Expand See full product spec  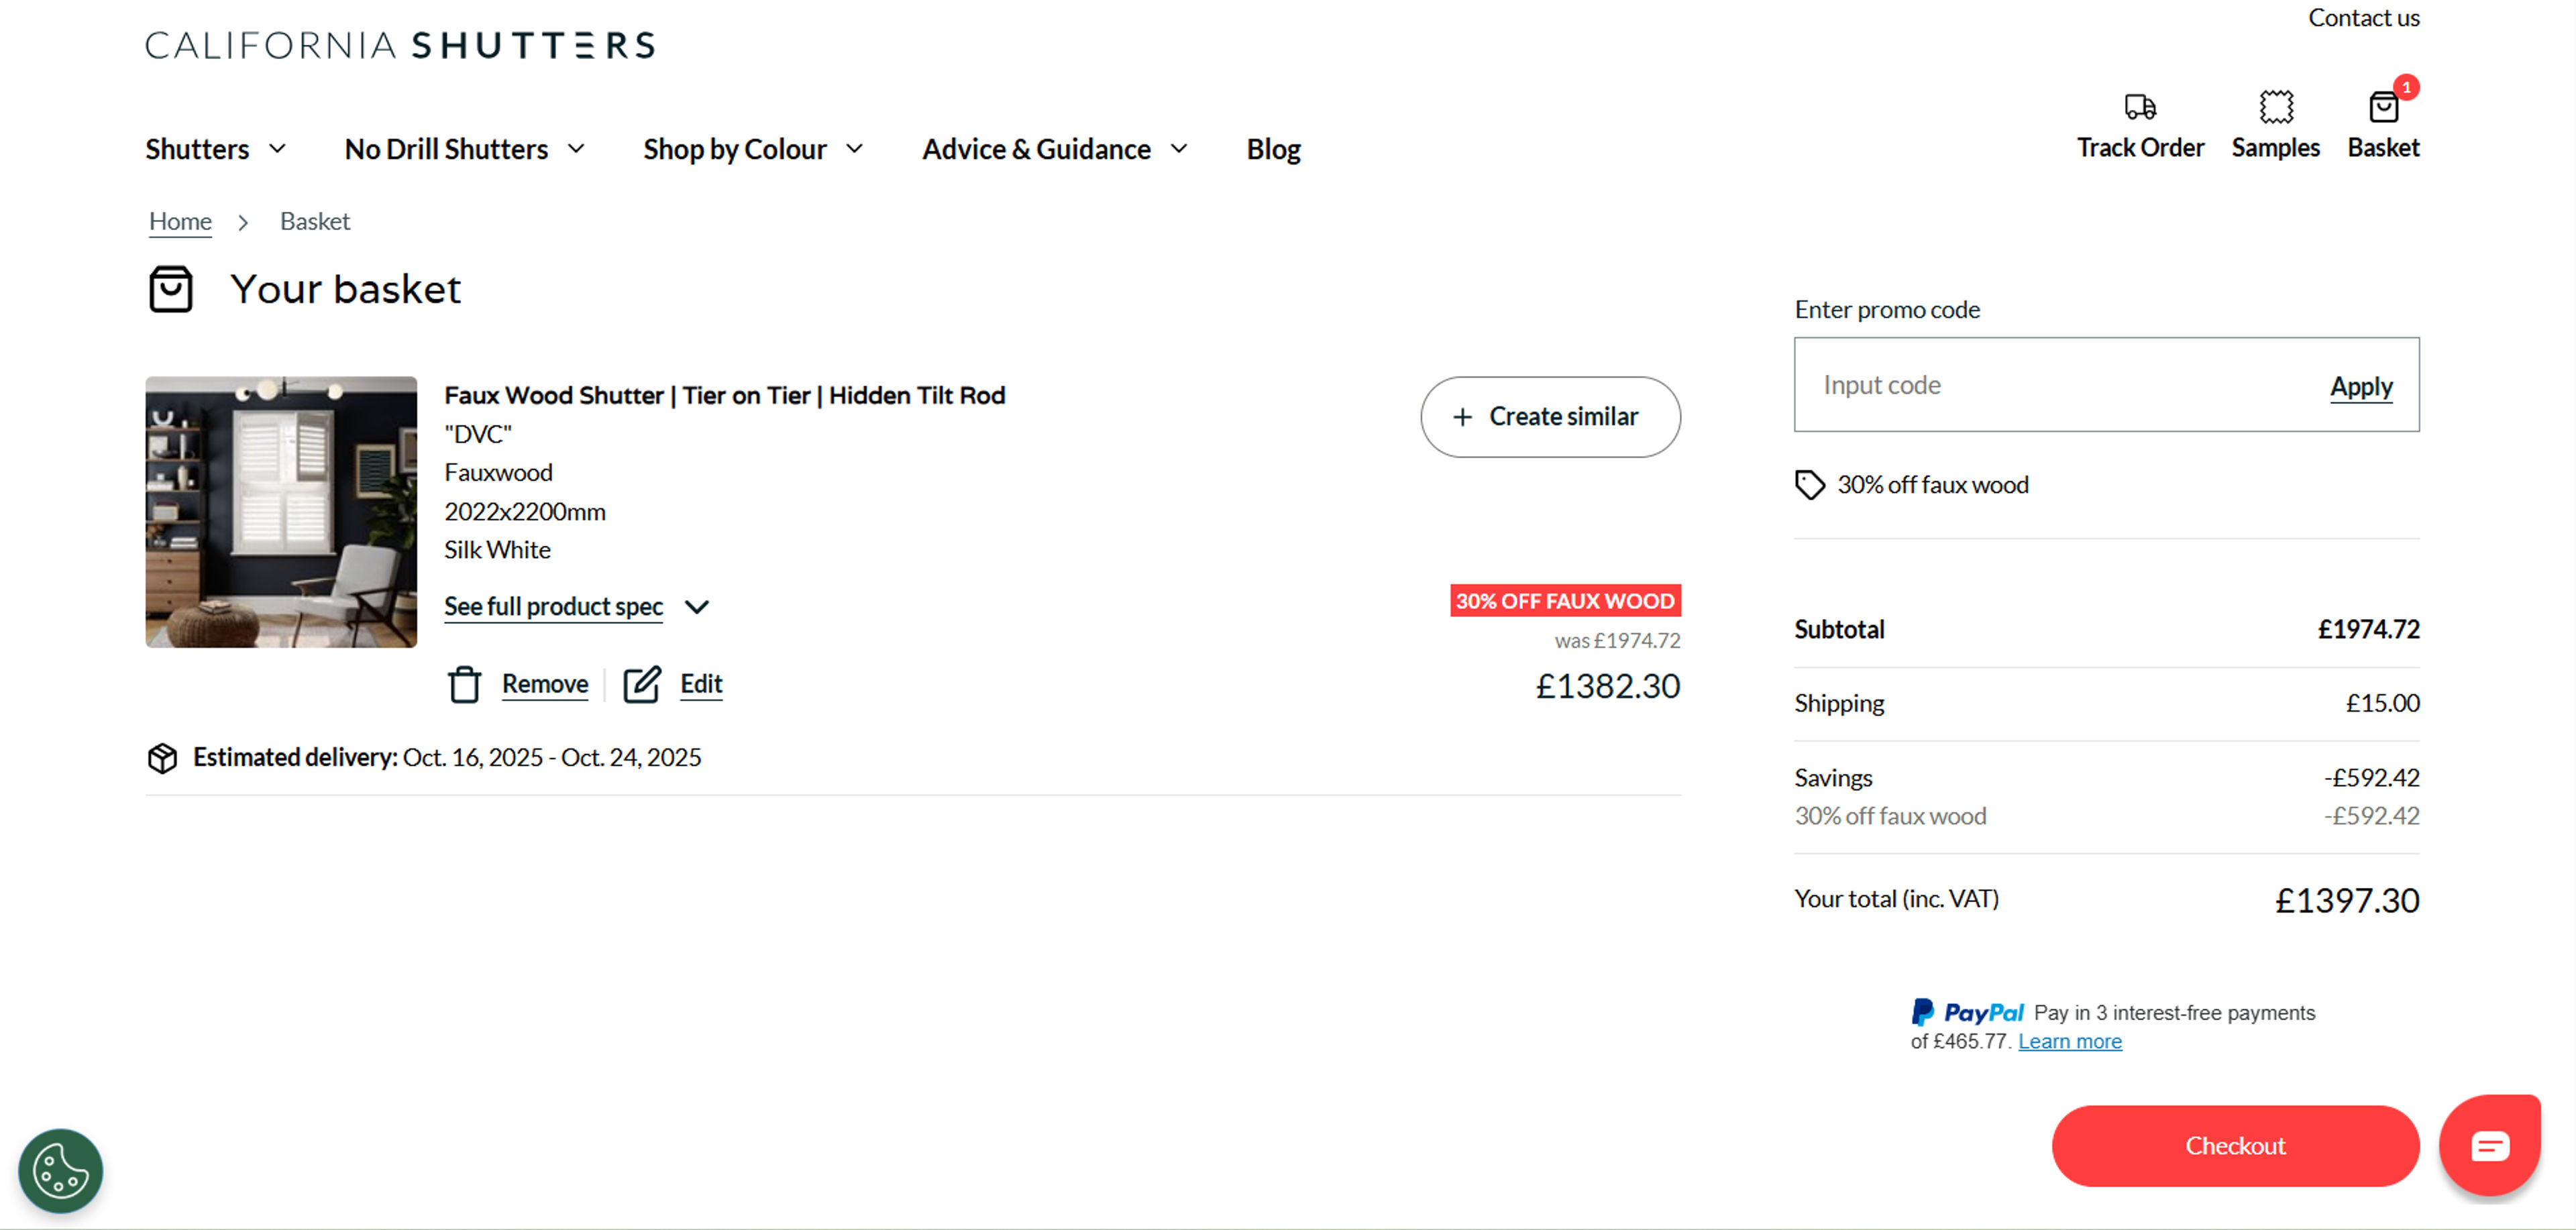[x=553, y=606]
